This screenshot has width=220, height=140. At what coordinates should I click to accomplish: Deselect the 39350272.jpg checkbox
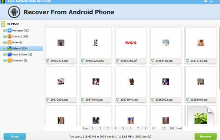(x=48, y=61)
